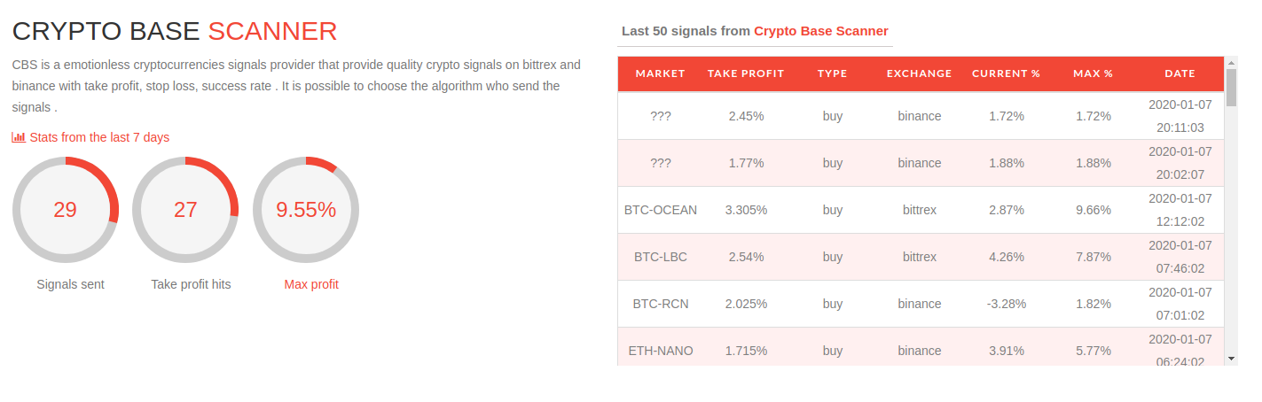Click the DATE column header

[x=1180, y=73]
